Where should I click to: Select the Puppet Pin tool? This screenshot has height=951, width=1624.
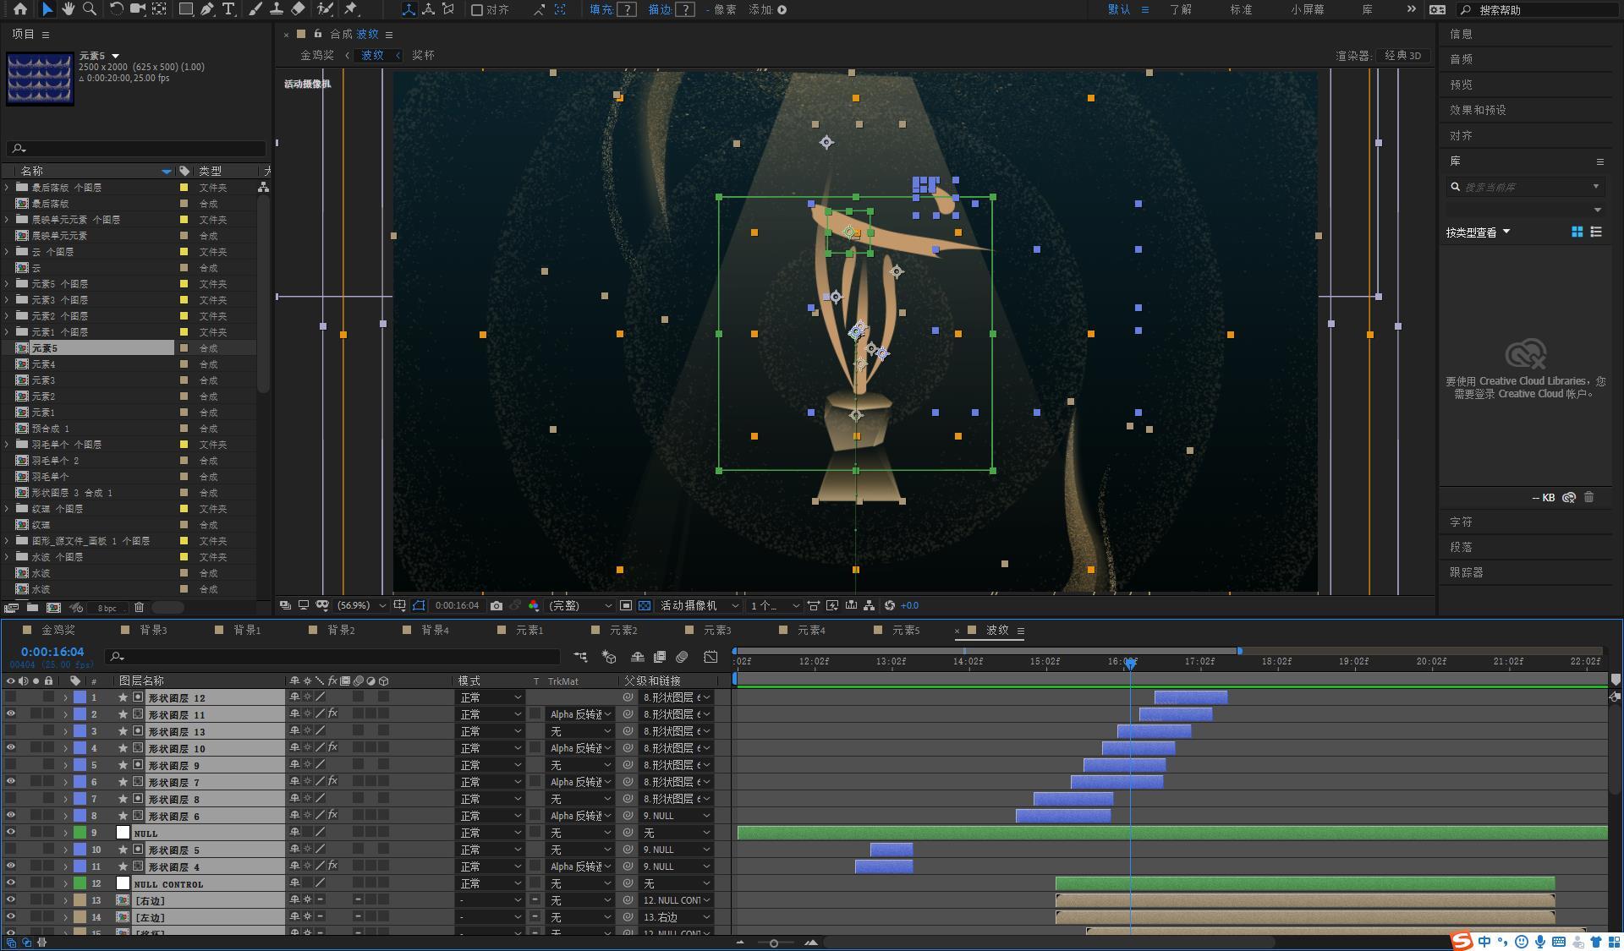coord(351,9)
